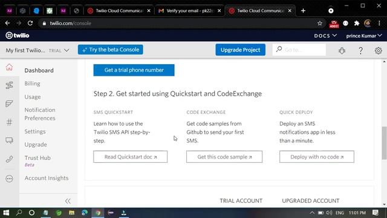
Task: Open Windows taskbar search
Action: pyautogui.click(x=19, y=213)
